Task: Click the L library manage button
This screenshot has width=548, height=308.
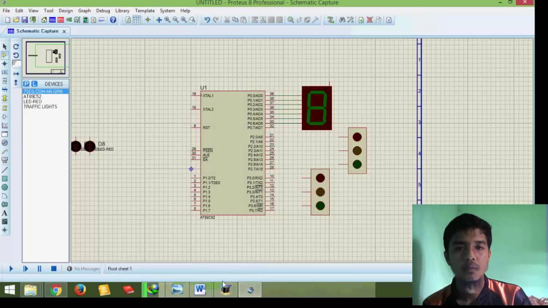Action: pyautogui.click(x=34, y=84)
